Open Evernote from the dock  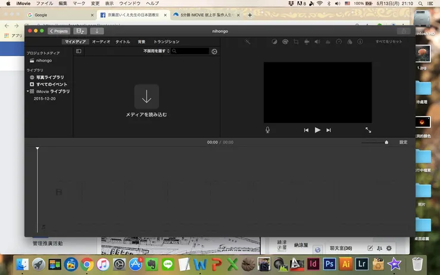pos(152,264)
